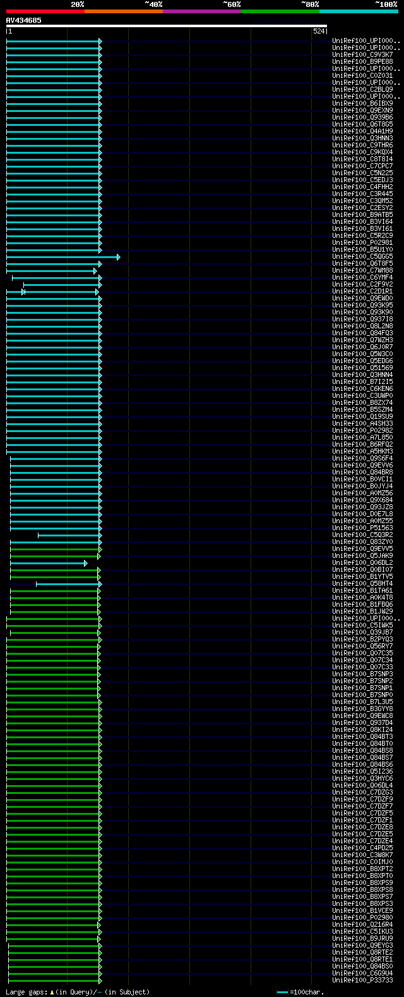
Task: Click the purple ~60% legend segment
Action: (202, 11)
